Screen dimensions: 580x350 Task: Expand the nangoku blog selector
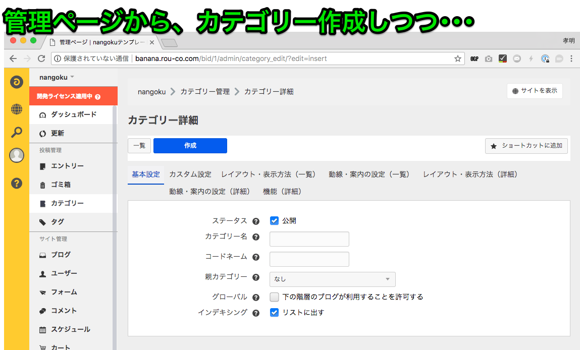coord(57,77)
